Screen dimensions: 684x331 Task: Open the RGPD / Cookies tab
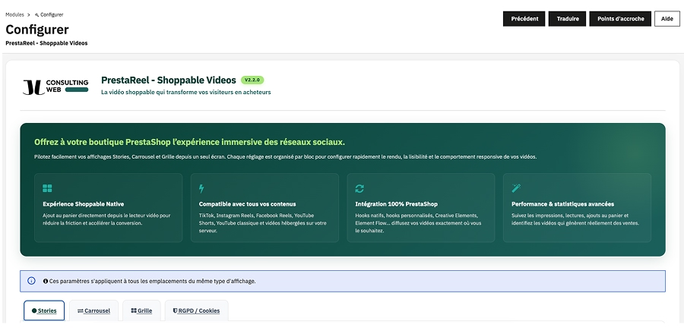click(196, 311)
